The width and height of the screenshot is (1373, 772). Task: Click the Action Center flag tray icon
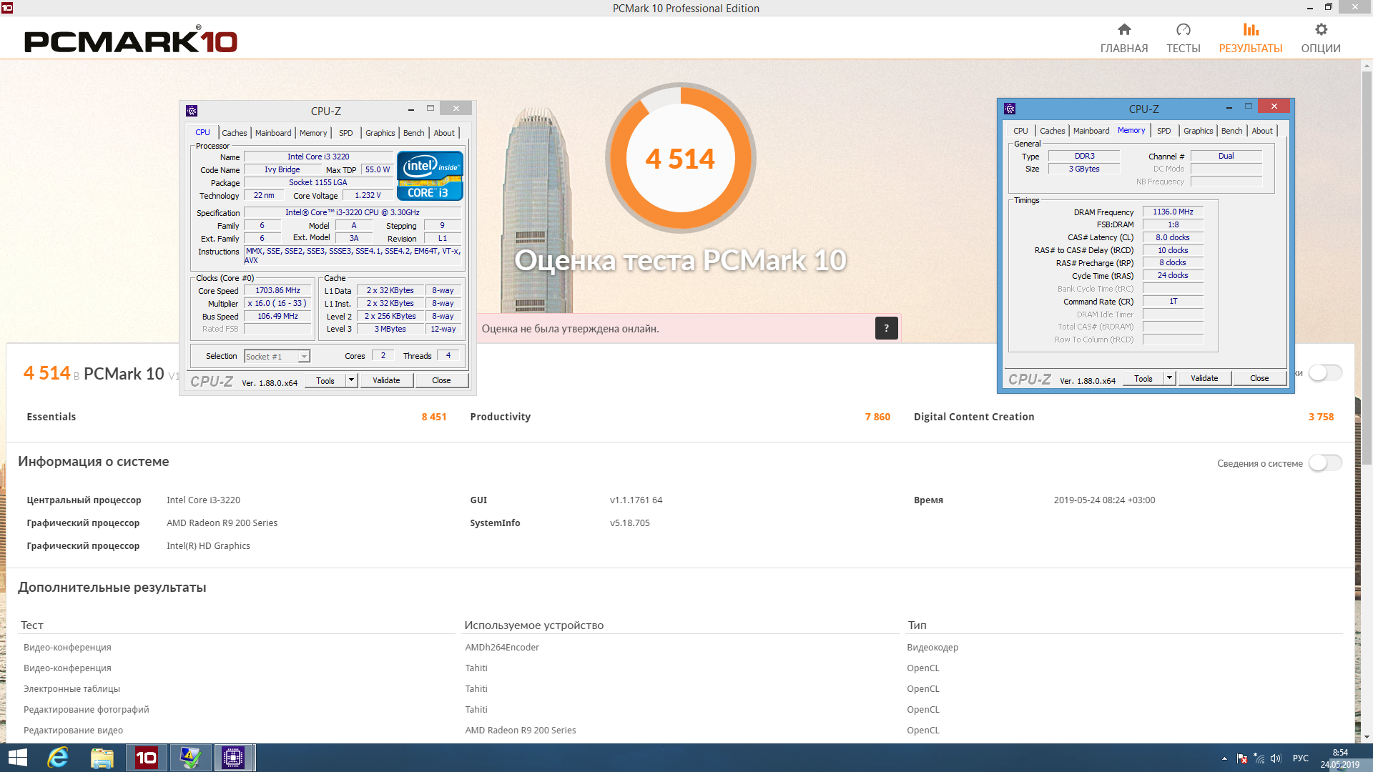(x=1242, y=758)
